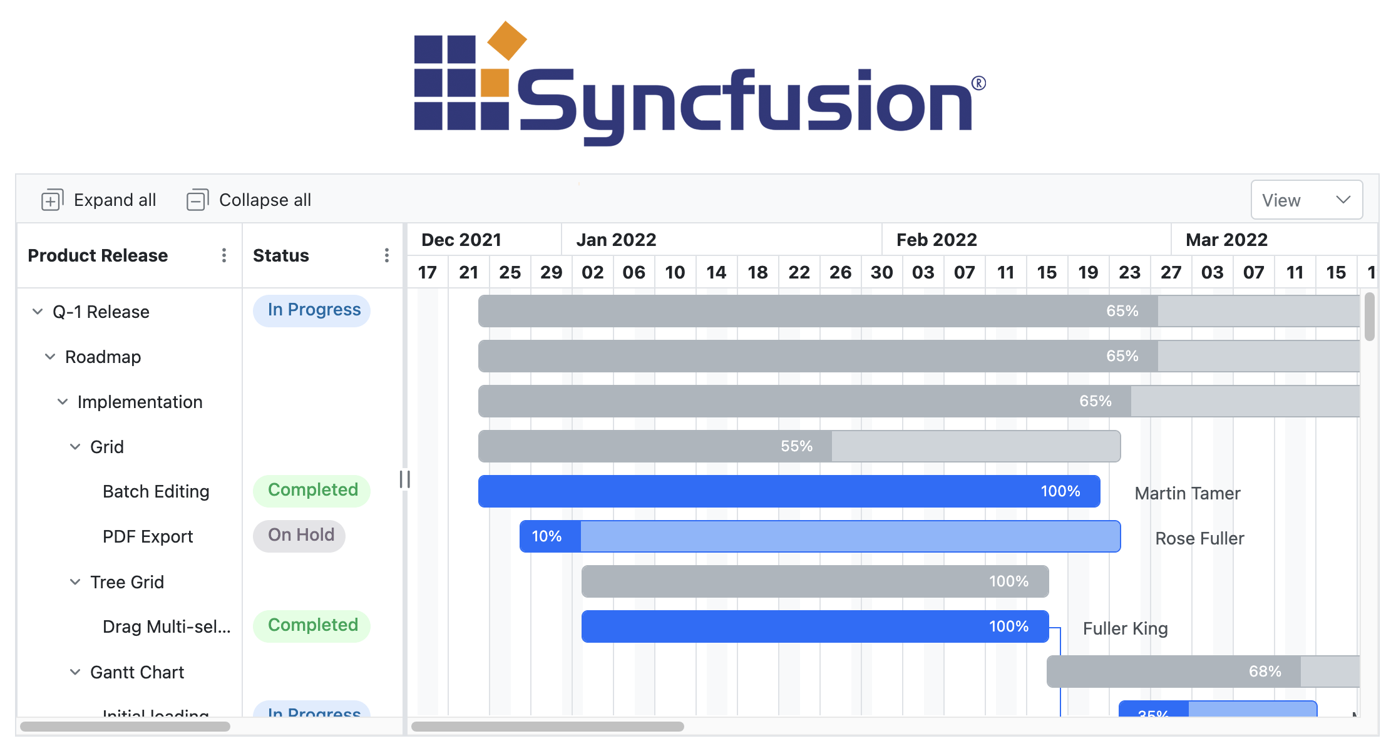The height and width of the screenshot is (751, 1396).
Task: Open the Product Release column menu icon
Action: point(223,255)
